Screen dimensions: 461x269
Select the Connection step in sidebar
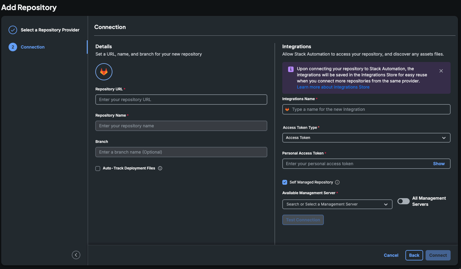(33, 47)
